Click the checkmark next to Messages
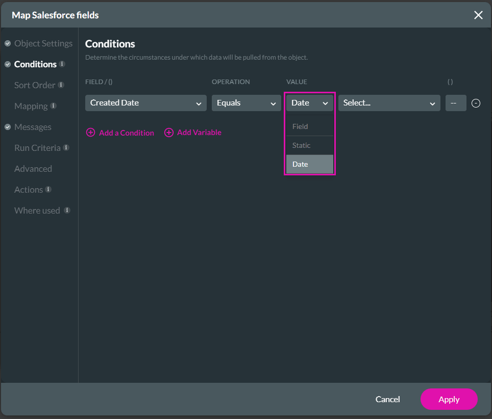 (7, 127)
